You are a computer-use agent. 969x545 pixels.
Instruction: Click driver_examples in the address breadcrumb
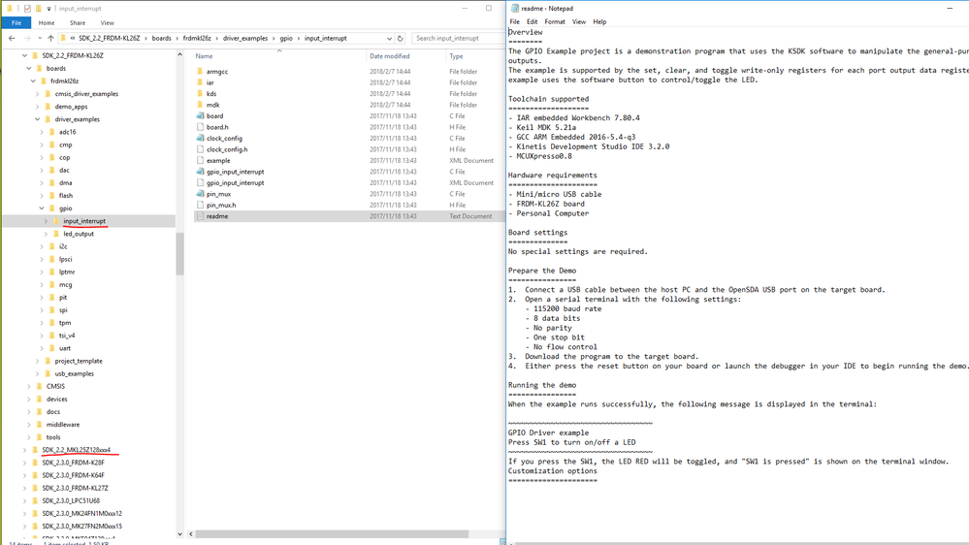[x=245, y=39]
